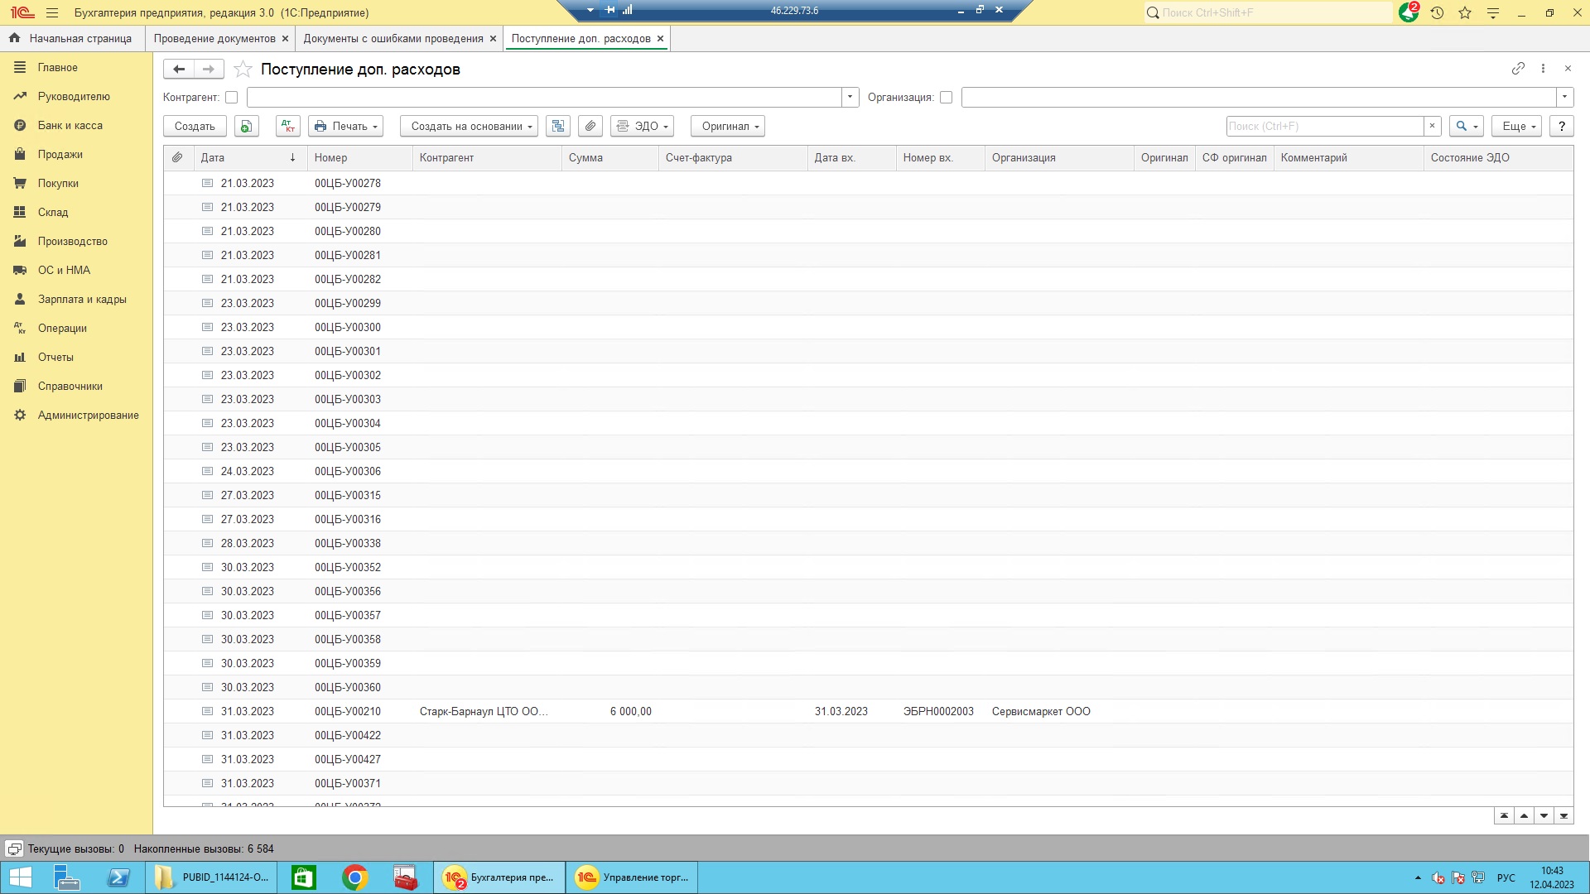Expand the Организация filter dropdown
Screen dimensions: 1590x894
1564,98
